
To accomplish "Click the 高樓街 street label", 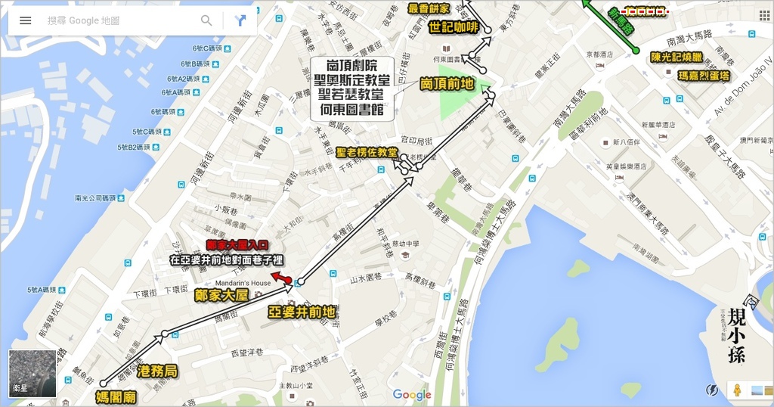I will (342, 233).
